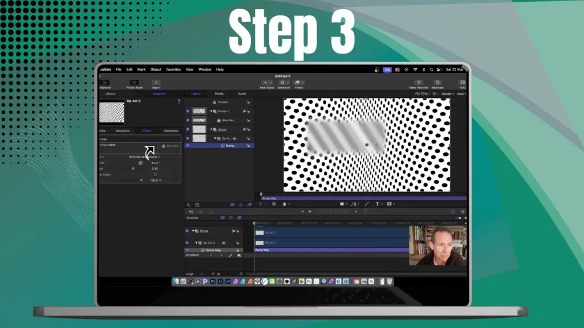Toggle the Project Pane button
584x328 pixels.
pos(135,83)
